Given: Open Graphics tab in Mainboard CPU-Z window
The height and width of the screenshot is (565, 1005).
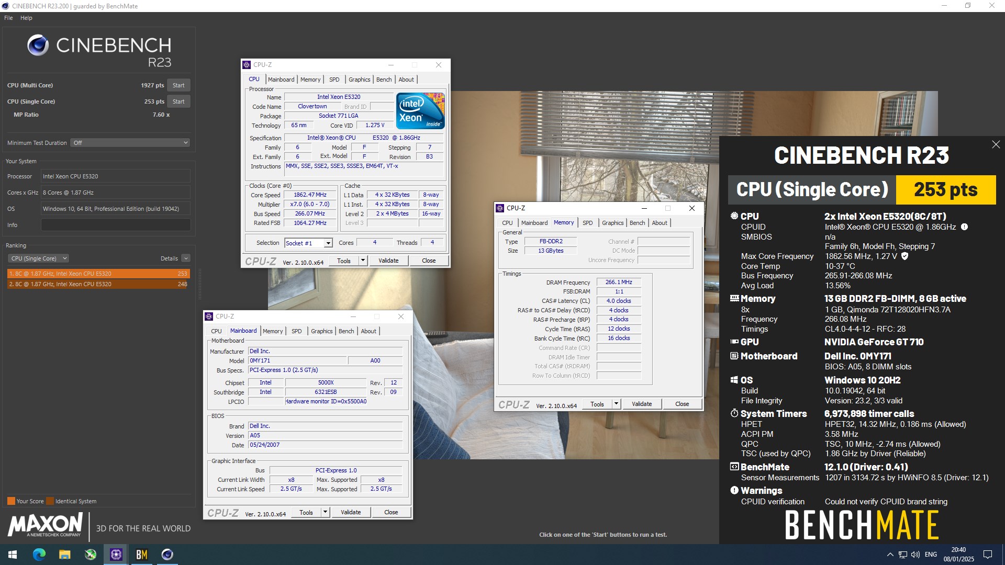Looking at the screenshot, I should pos(321,331).
